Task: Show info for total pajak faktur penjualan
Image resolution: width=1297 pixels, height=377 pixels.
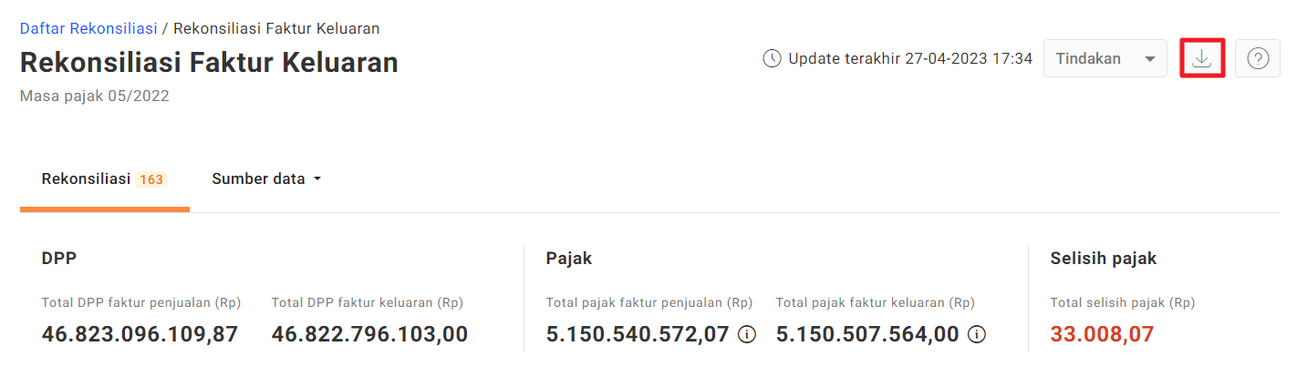Action: (746, 335)
